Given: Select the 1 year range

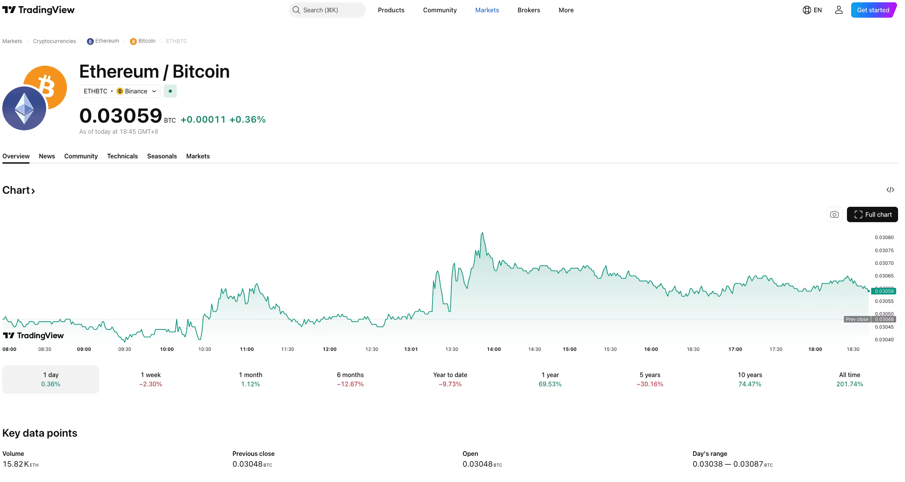Looking at the screenshot, I should [x=550, y=379].
